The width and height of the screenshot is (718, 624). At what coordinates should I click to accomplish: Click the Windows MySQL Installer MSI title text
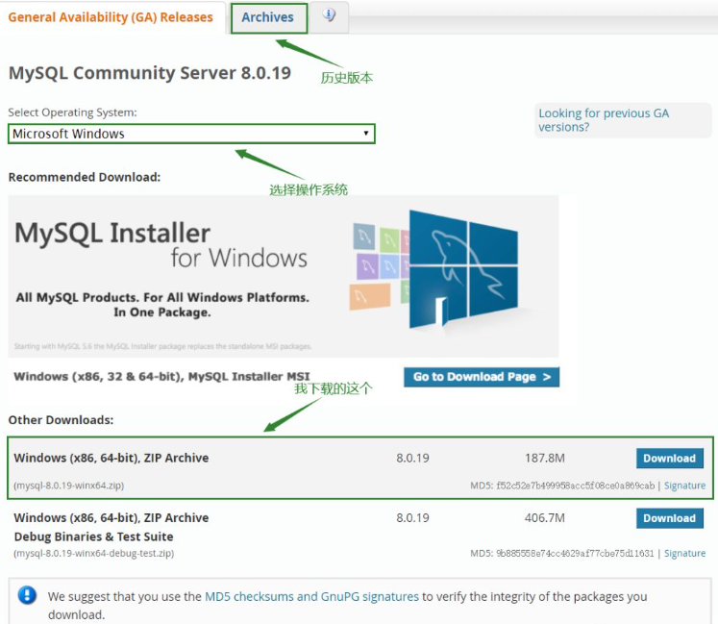pos(161,377)
